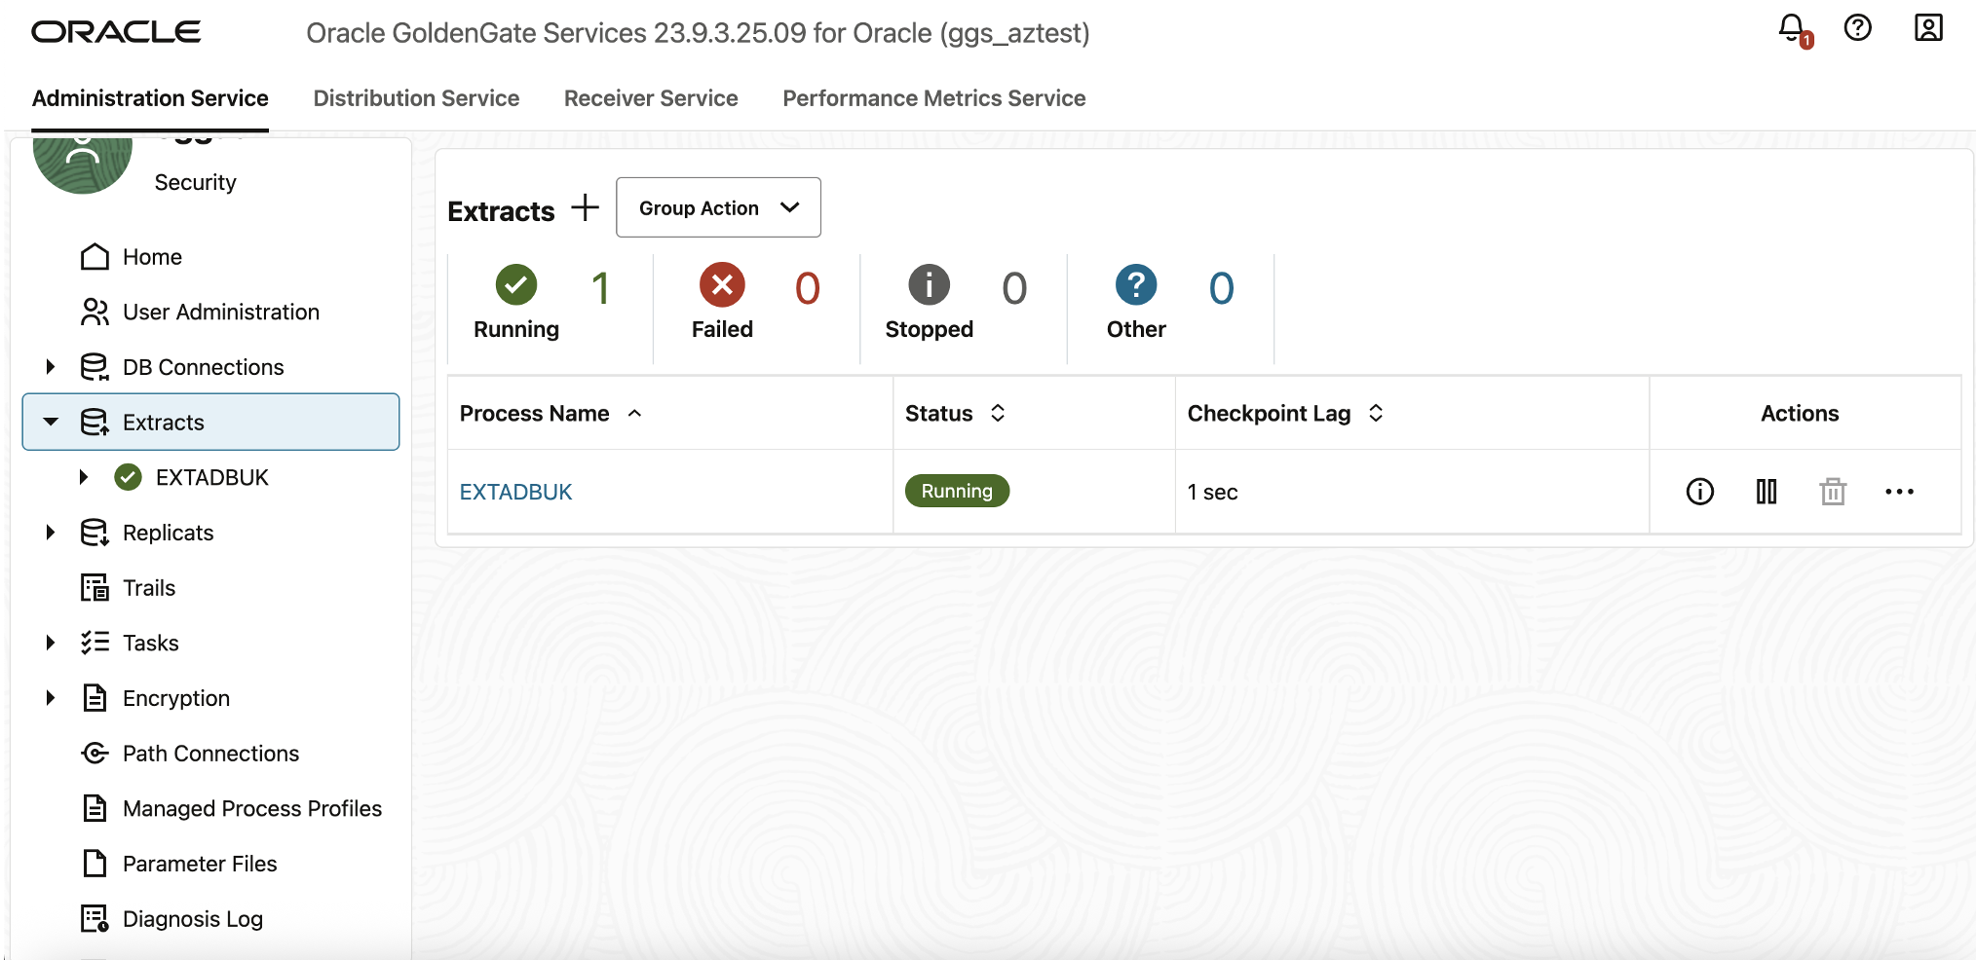
Task: Select Path Connections in the sidebar
Action: click(210, 754)
